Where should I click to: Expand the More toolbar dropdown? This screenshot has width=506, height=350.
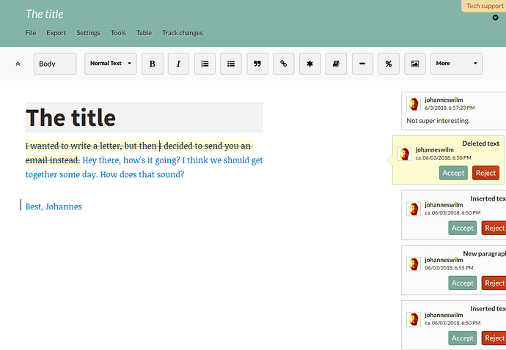456,64
